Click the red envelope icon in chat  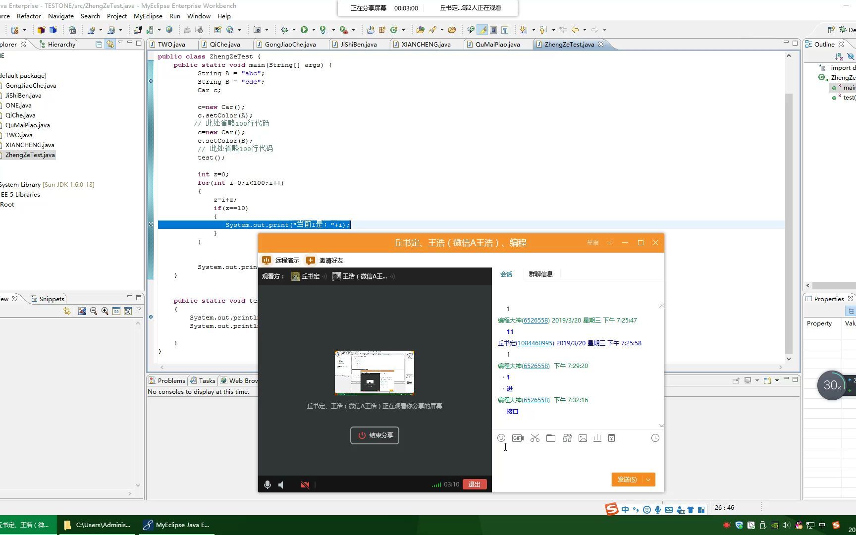(x=612, y=438)
